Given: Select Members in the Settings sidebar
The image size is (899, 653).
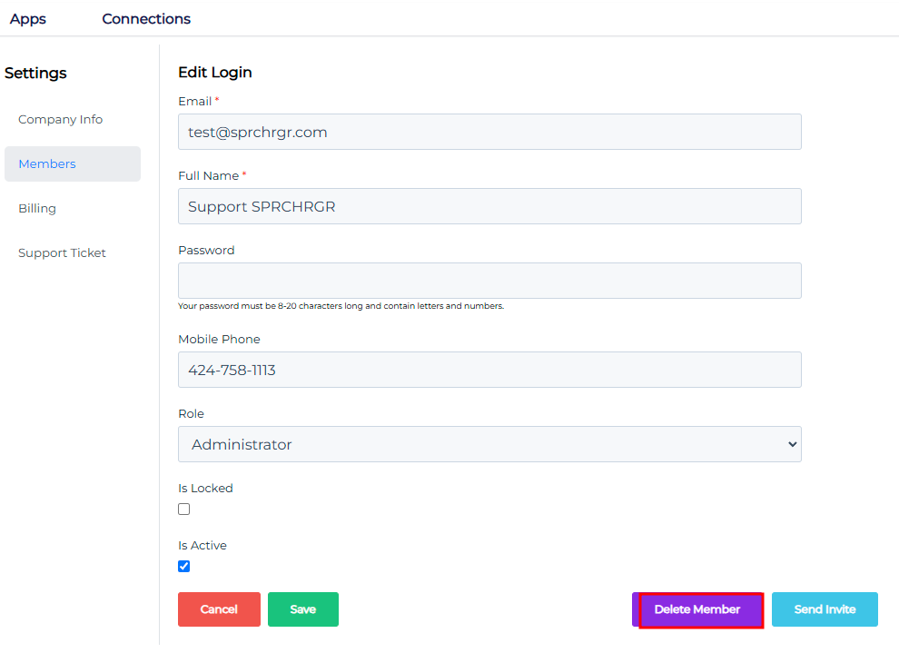Looking at the screenshot, I should pos(73,164).
